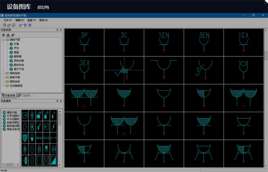Image resolution: width=268 pixels, height=172 pixels.
Task: Click the first toolbar icon under 文件 menu
Action: pos(4,25)
